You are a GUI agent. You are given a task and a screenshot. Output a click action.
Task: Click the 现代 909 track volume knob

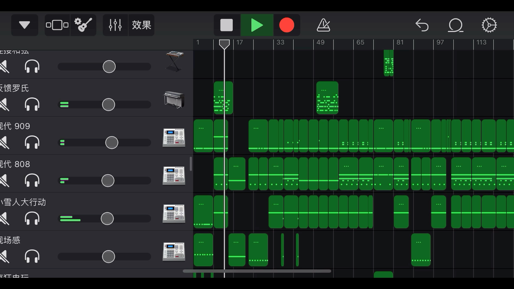pos(112,143)
